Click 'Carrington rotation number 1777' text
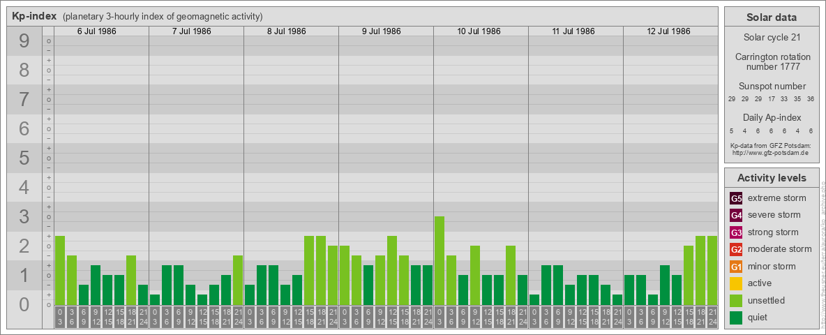 772,61
